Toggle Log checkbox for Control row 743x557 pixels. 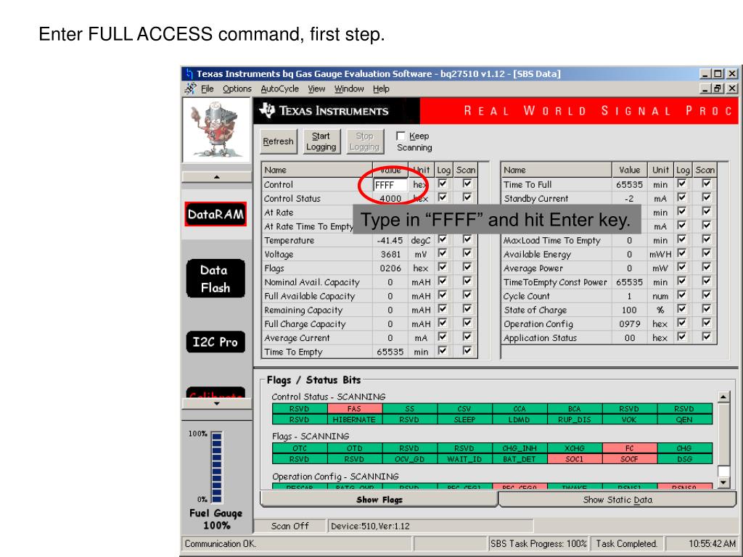(443, 183)
